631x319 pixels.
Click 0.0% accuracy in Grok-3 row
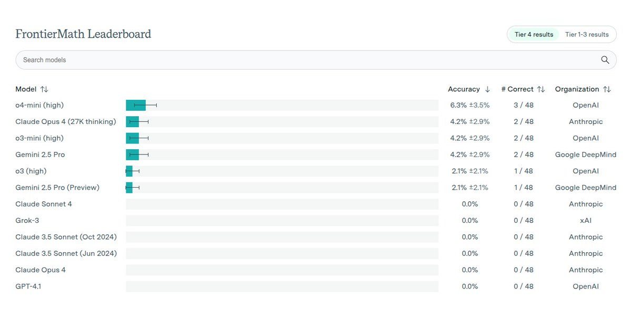[x=469, y=221]
